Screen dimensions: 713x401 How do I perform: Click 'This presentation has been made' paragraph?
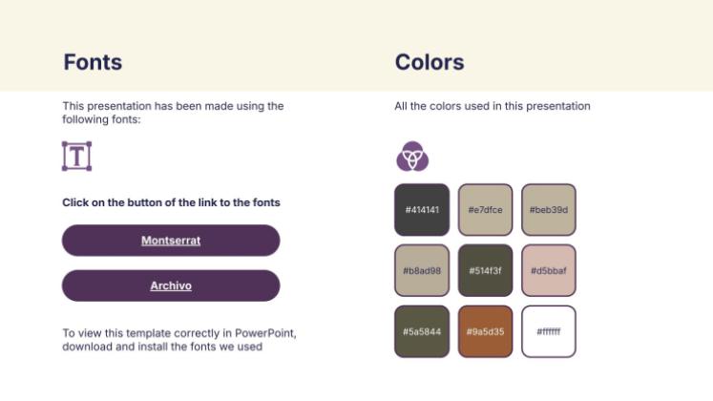173,113
